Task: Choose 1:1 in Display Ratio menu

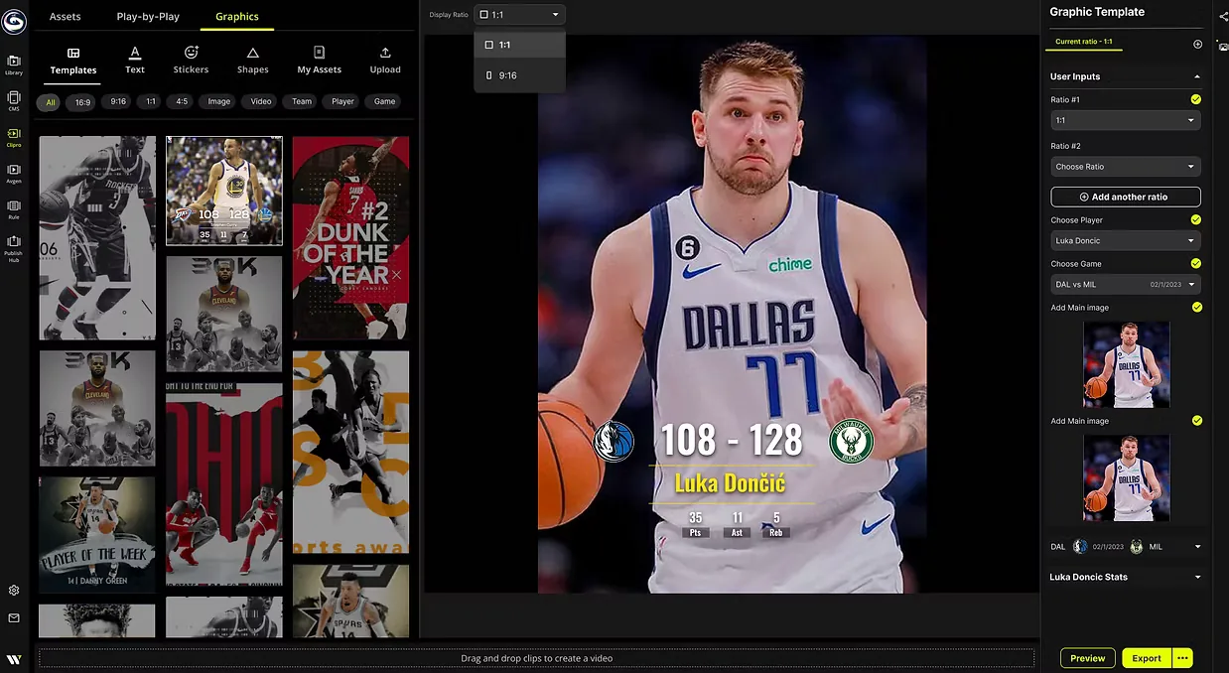Action: (519, 45)
